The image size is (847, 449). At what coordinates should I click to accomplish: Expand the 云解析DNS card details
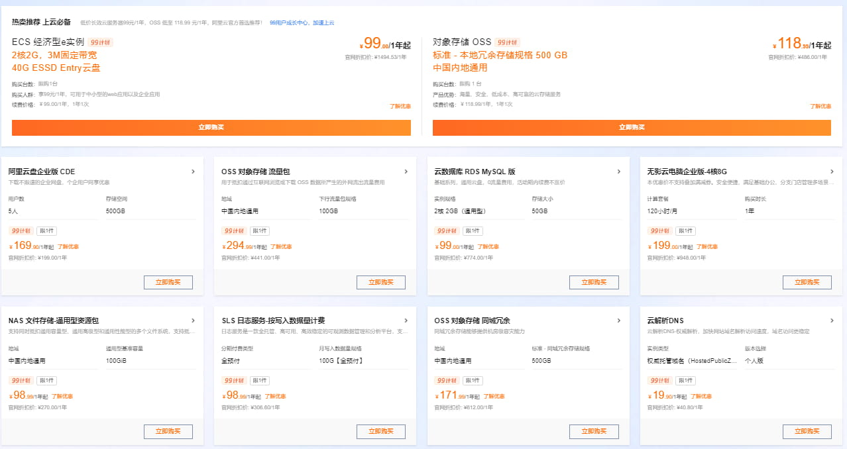pyautogui.click(x=832, y=320)
